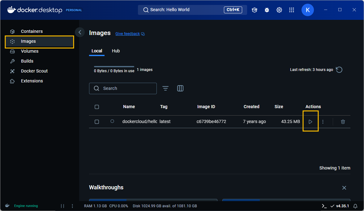This screenshot has width=364, height=211.
Task: Select Images in the sidebar
Action: point(40,42)
